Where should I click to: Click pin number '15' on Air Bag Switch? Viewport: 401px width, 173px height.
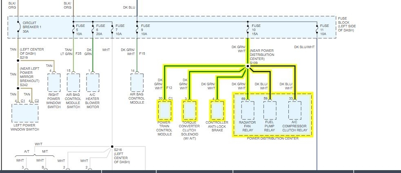click(x=68, y=71)
